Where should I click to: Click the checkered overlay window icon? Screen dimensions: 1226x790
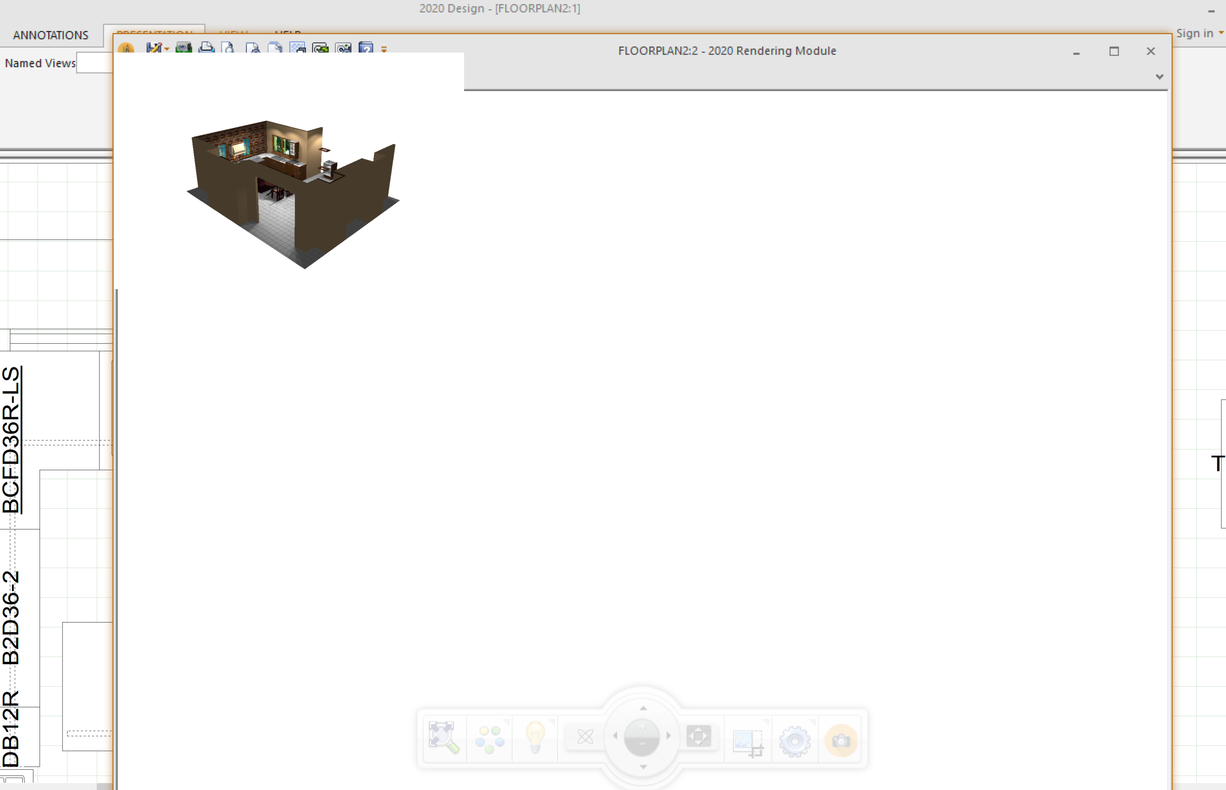(297, 48)
